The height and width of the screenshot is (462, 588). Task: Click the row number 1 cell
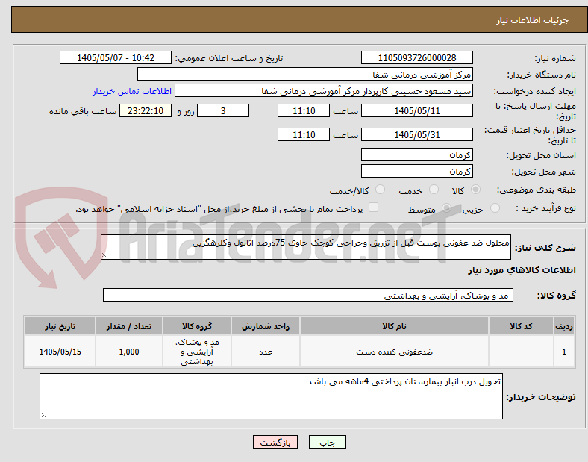tap(564, 352)
